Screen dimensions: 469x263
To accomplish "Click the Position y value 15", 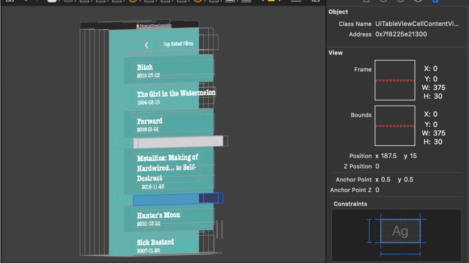I will [x=413, y=156].
